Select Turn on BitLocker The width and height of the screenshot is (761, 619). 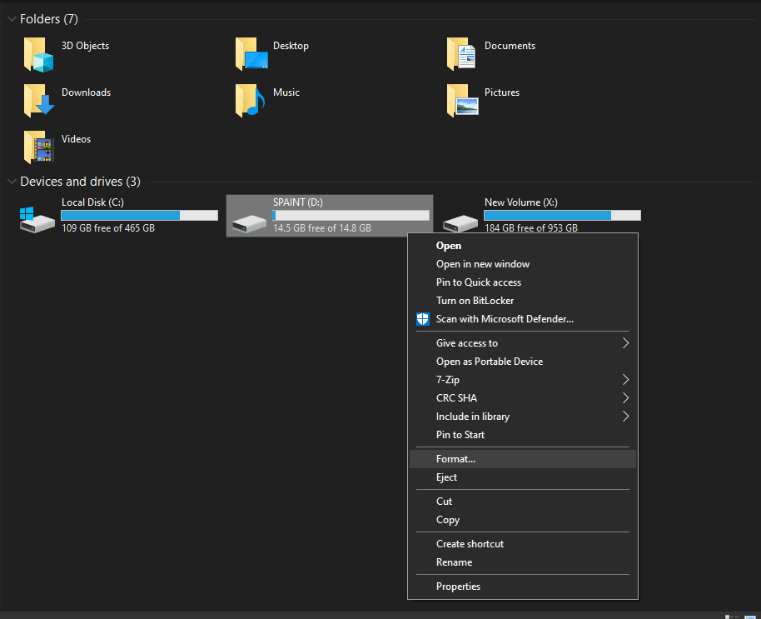523,301
